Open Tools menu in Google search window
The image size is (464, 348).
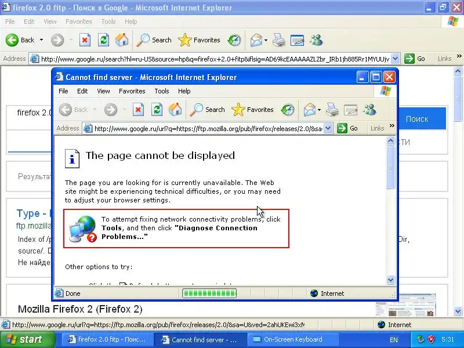[x=108, y=21]
